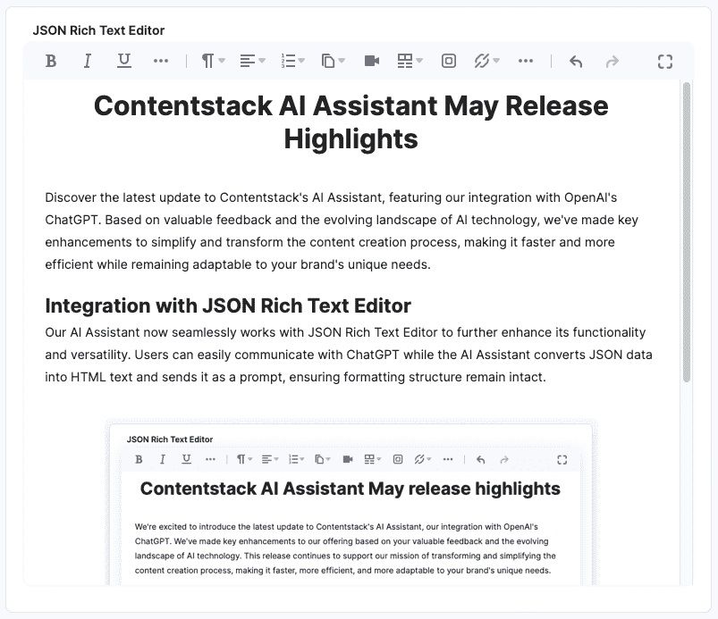
Task: Click list dropdown in embedded screenshot toolbar
Action: (x=296, y=459)
